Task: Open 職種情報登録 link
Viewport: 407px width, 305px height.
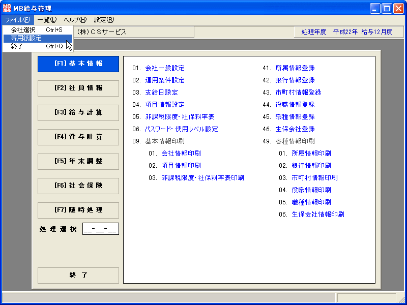Action: (x=295, y=117)
